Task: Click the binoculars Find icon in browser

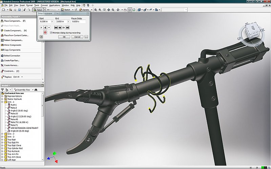Action: [36, 90]
